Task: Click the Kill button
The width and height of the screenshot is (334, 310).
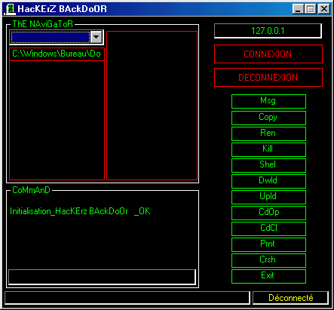Action: 268,149
